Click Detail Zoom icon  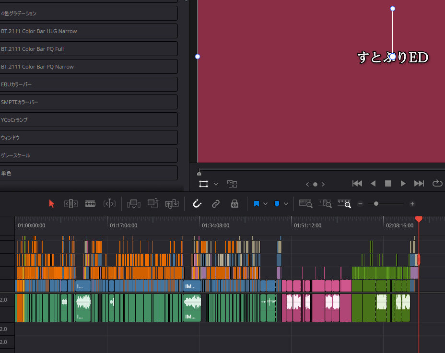coord(325,204)
